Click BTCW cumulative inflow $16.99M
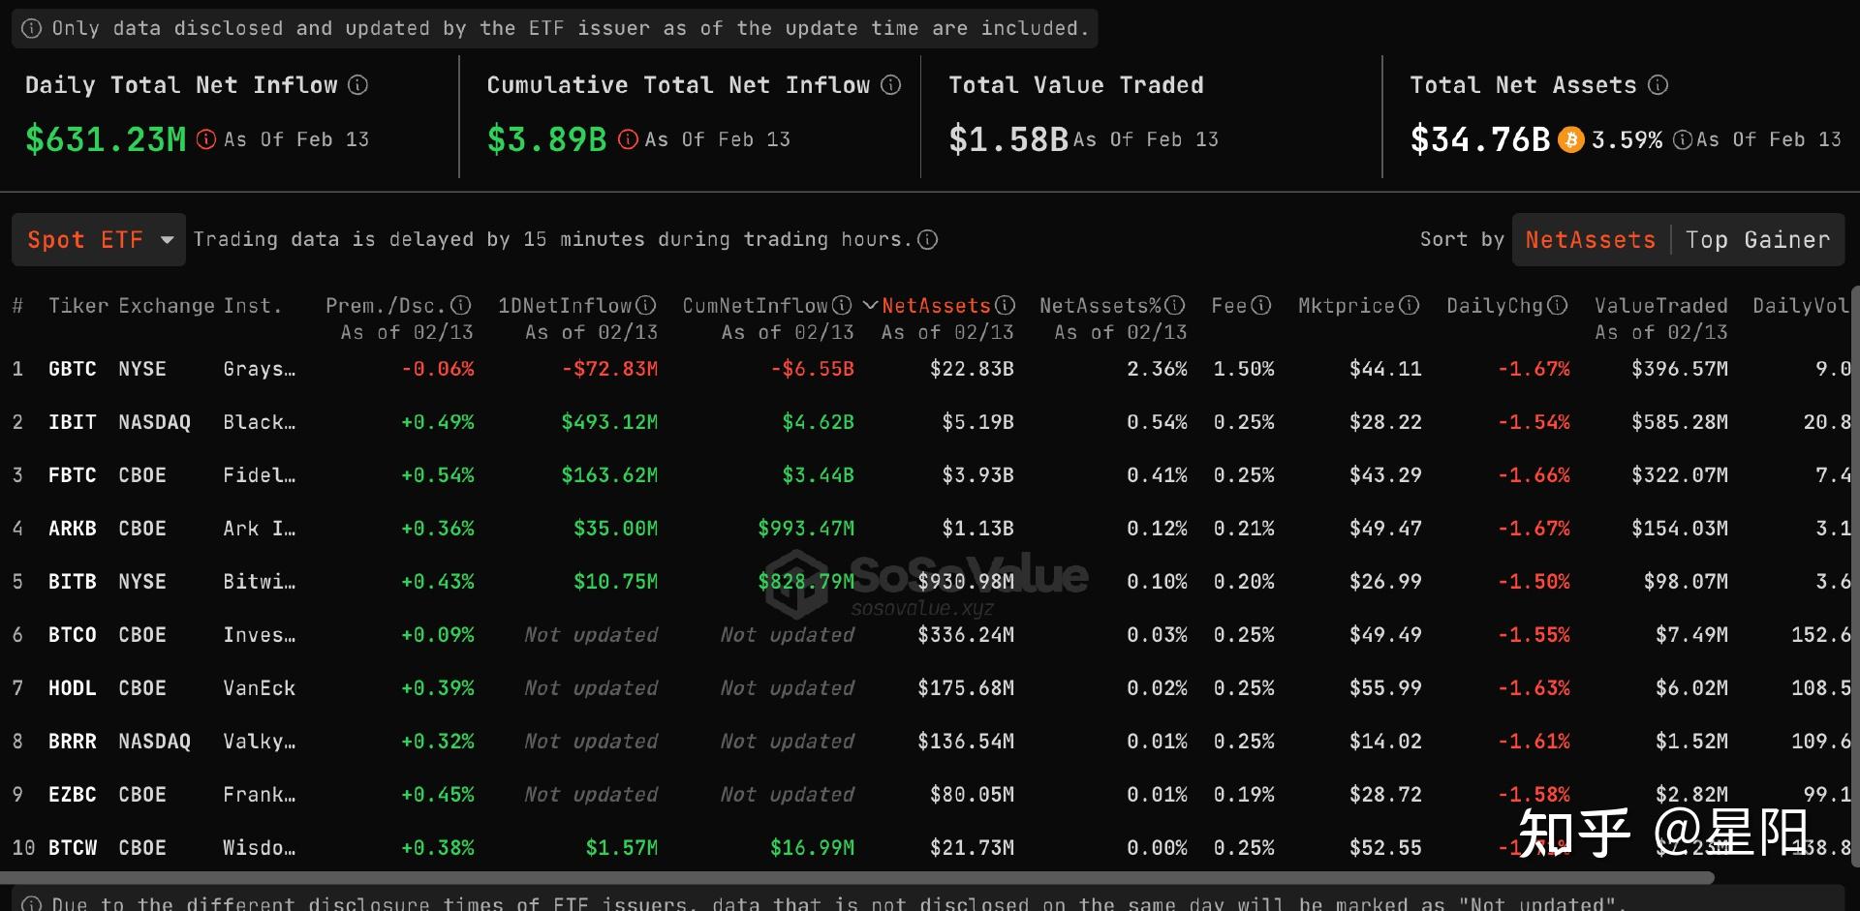The height and width of the screenshot is (911, 1860). [812, 848]
